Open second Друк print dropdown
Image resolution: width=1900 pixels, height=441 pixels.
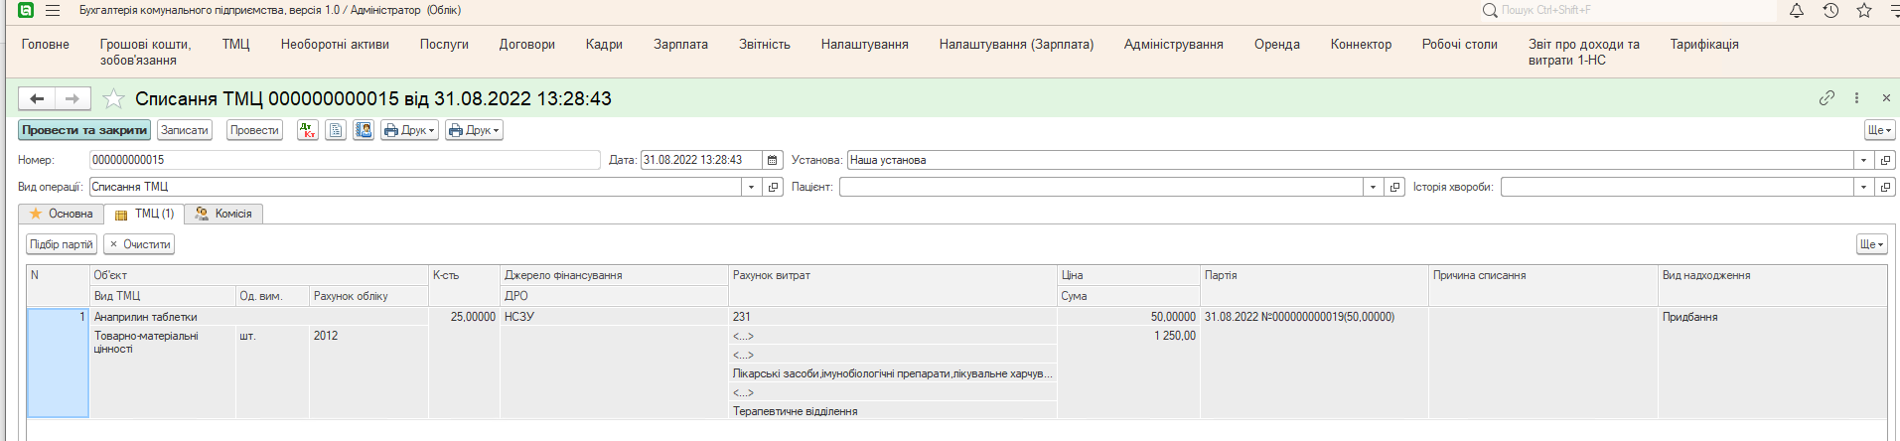(474, 130)
